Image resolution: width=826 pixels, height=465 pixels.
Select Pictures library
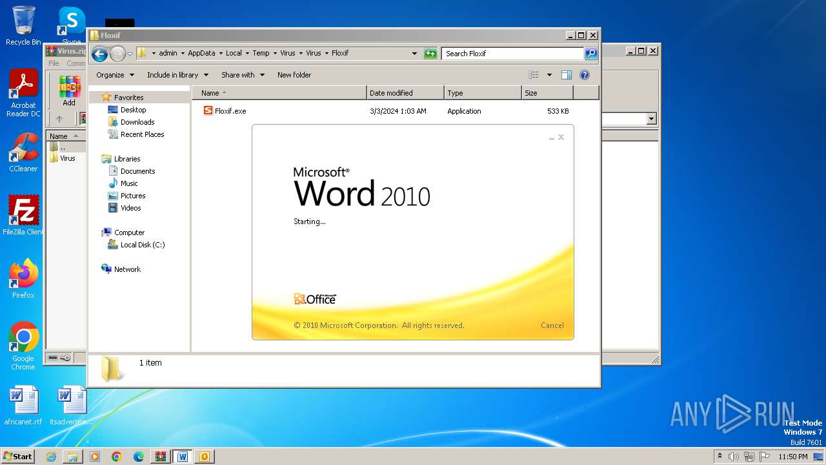coord(133,196)
